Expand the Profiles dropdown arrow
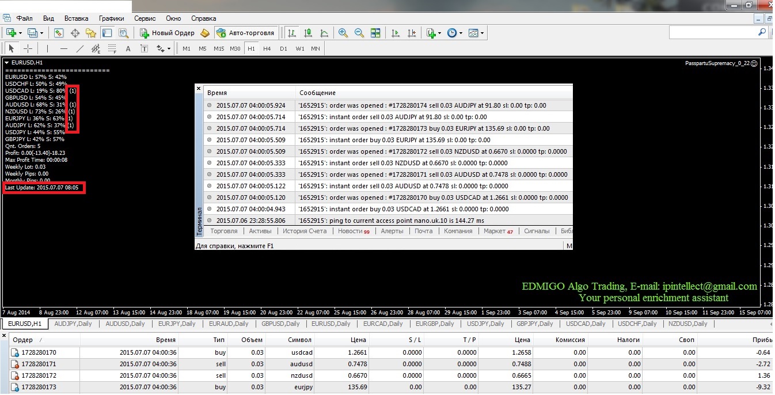Viewport: 775px width, 395px height. point(41,33)
